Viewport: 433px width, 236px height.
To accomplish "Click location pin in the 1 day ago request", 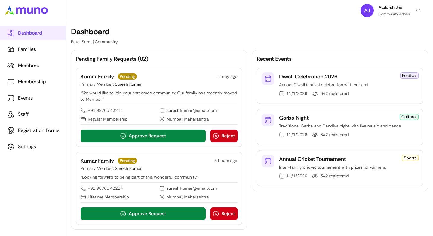I will (x=162, y=119).
